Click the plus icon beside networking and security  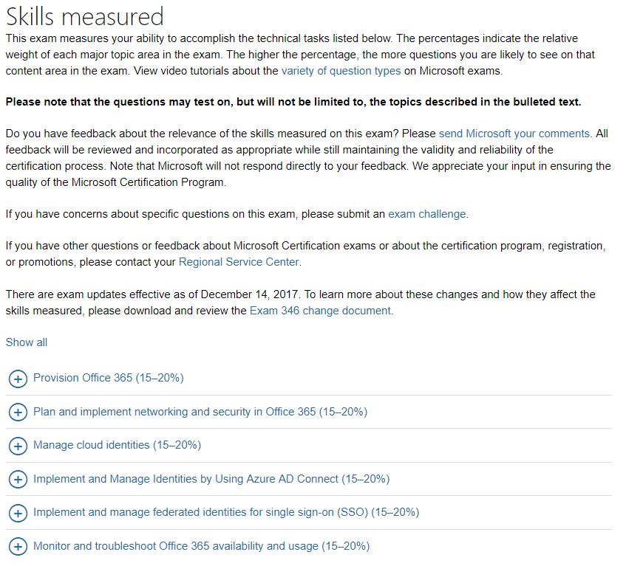point(18,412)
